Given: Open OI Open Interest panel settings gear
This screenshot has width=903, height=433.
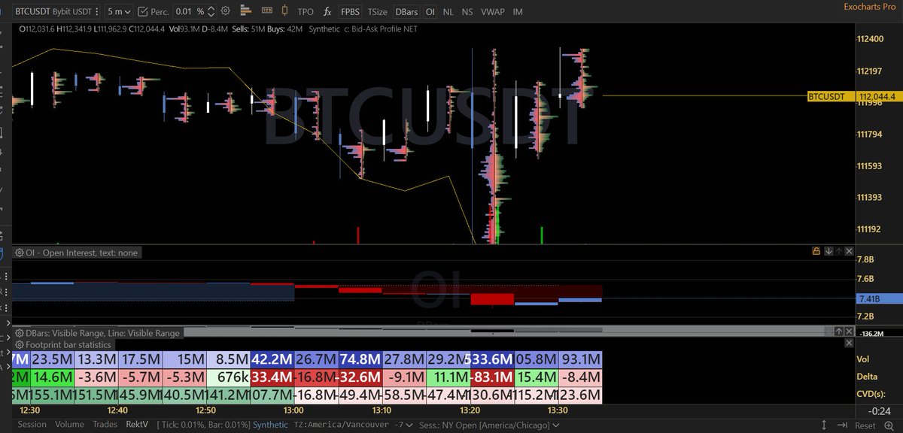Looking at the screenshot, I should [19, 253].
